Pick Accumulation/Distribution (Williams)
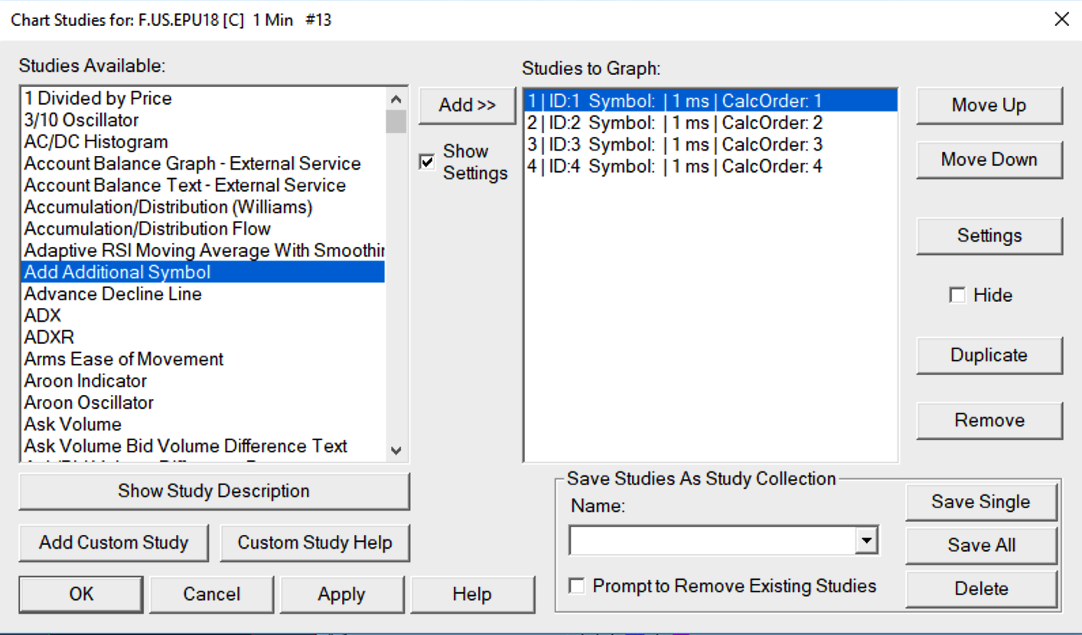Viewport: 1082px width, 635px height. coord(203,207)
